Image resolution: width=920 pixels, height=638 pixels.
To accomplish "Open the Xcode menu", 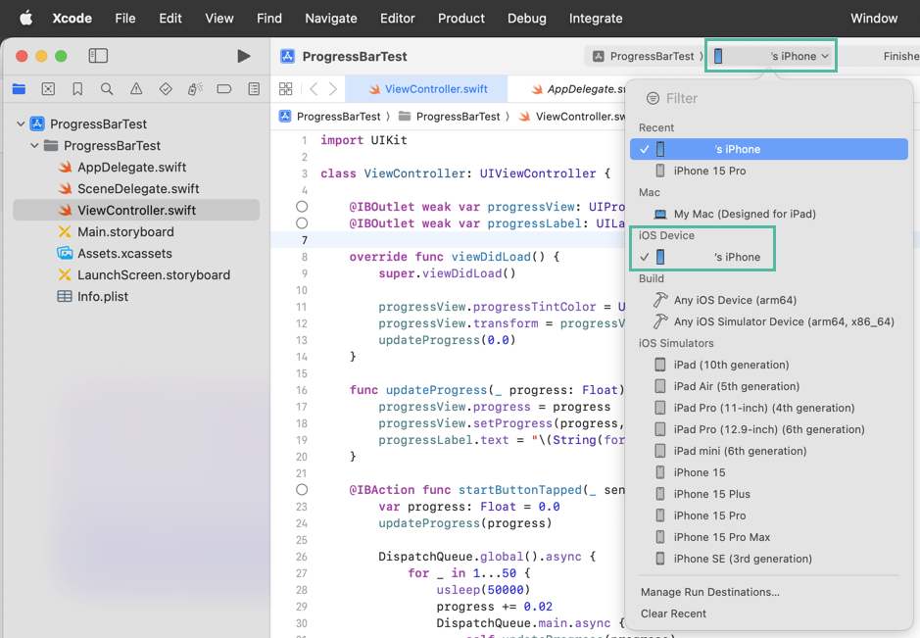I will point(73,19).
